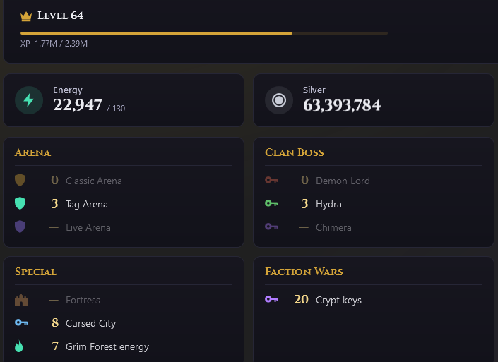Viewport: 498px width, 362px height.
Task: Click the Classic Arena count 0
Action: coord(54,180)
